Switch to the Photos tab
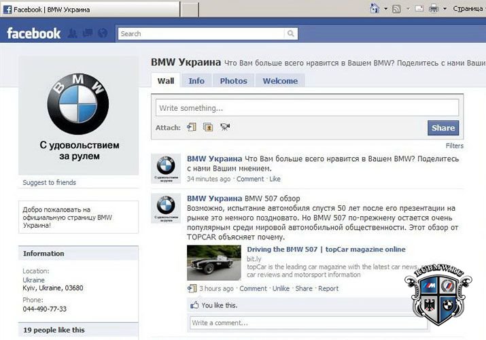The height and width of the screenshot is (340, 486). (233, 81)
